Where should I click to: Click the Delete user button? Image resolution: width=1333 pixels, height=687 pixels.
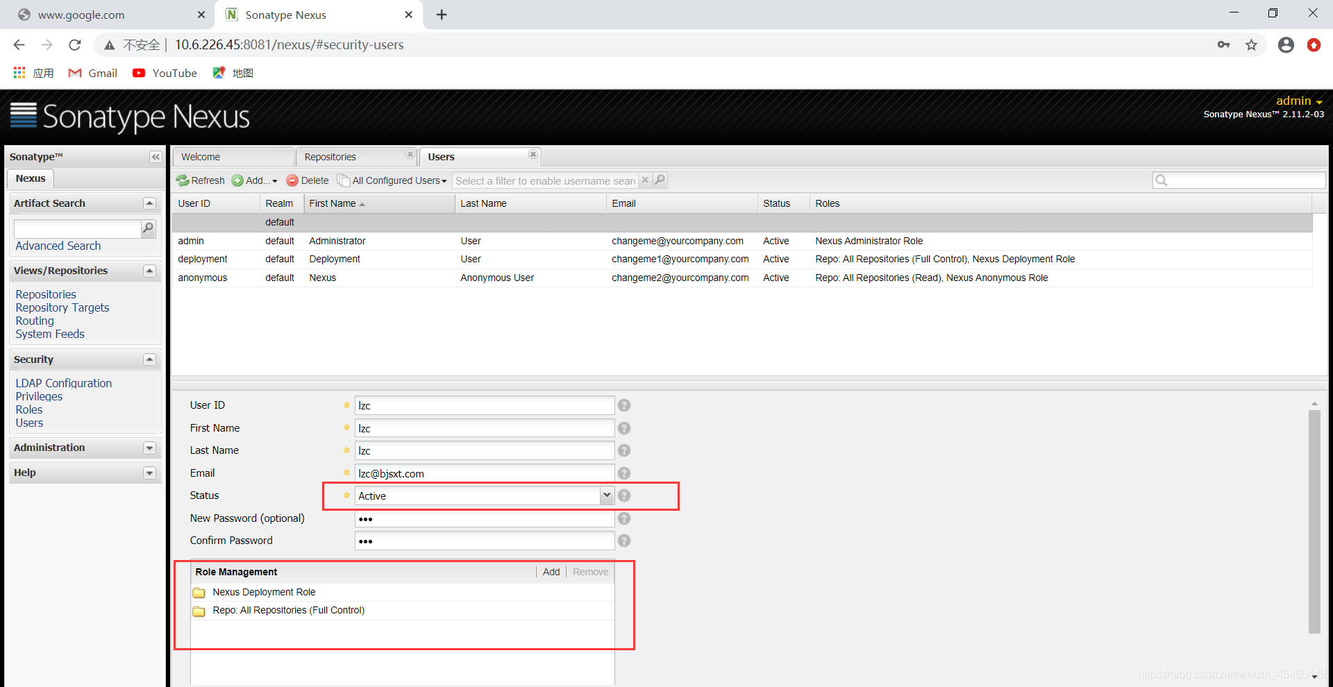(308, 180)
